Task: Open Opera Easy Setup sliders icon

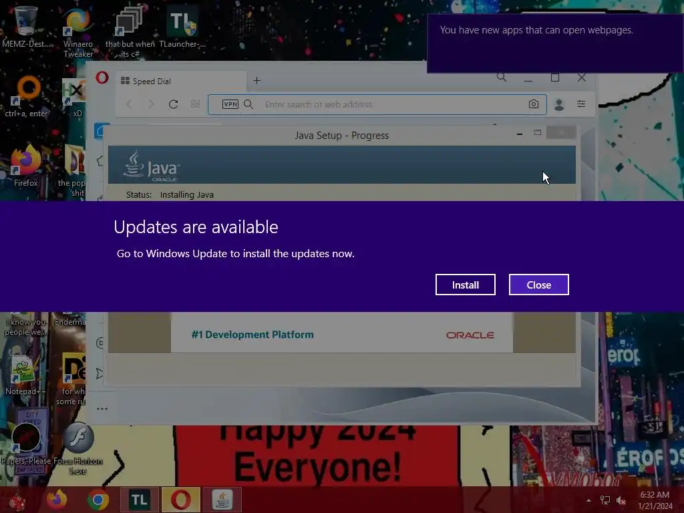Action: [x=581, y=104]
